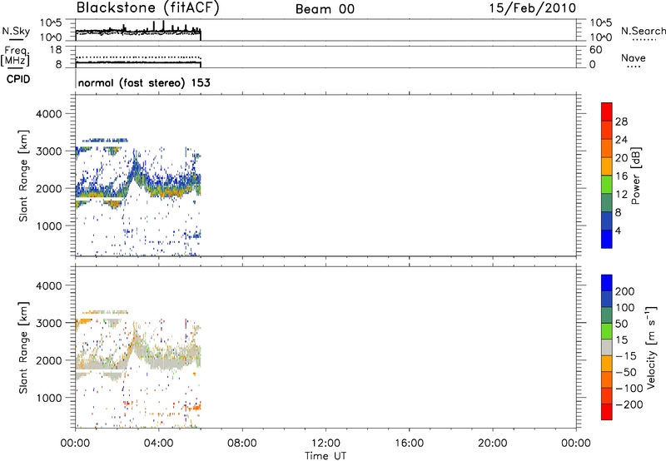Click the date "15/Feb/2010"
The width and height of the screenshot is (666, 461).
click(x=533, y=8)
